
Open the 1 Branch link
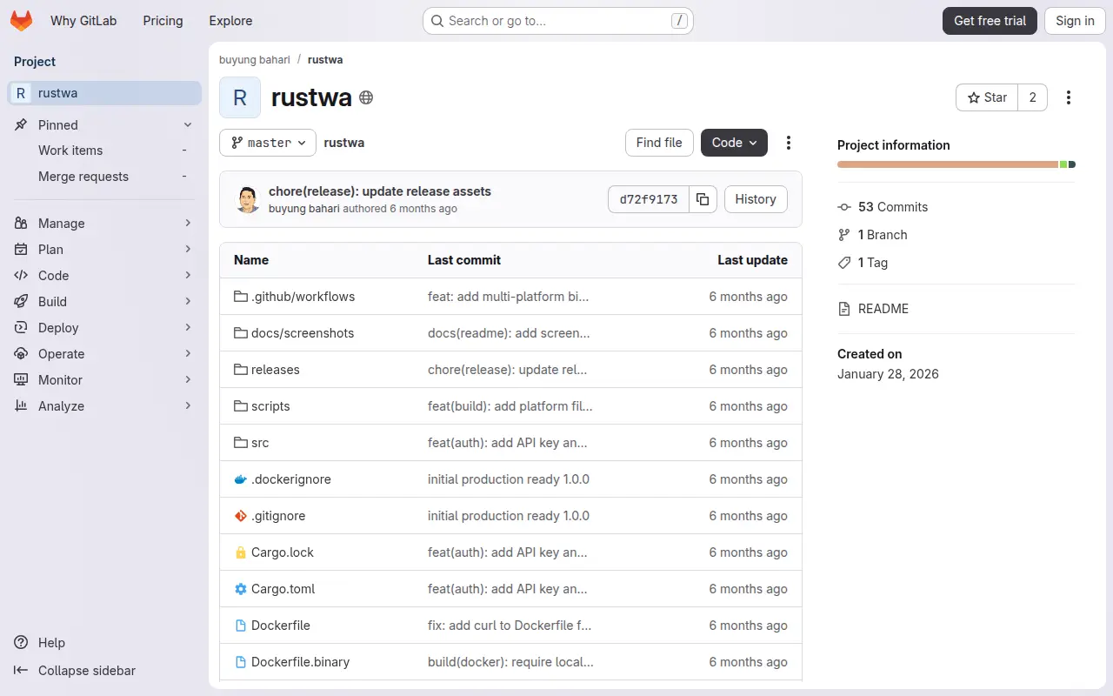pos(883,235)
